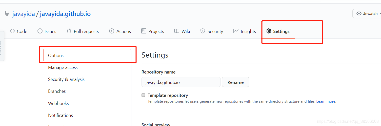Open the Issues tab
Viewport: 381px width, 126px height.
tap(47, 31)
